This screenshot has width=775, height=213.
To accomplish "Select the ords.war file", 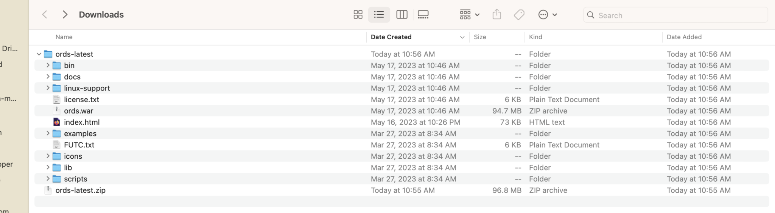I will 78,111.
